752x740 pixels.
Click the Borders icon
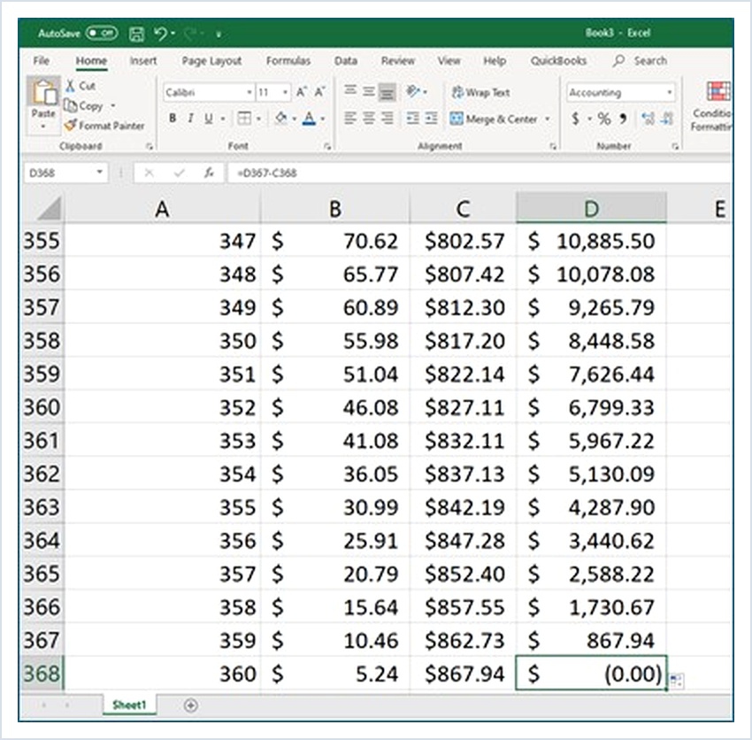tap(244, 118)
